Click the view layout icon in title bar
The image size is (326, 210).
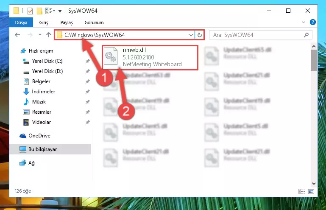pos(48,11)
